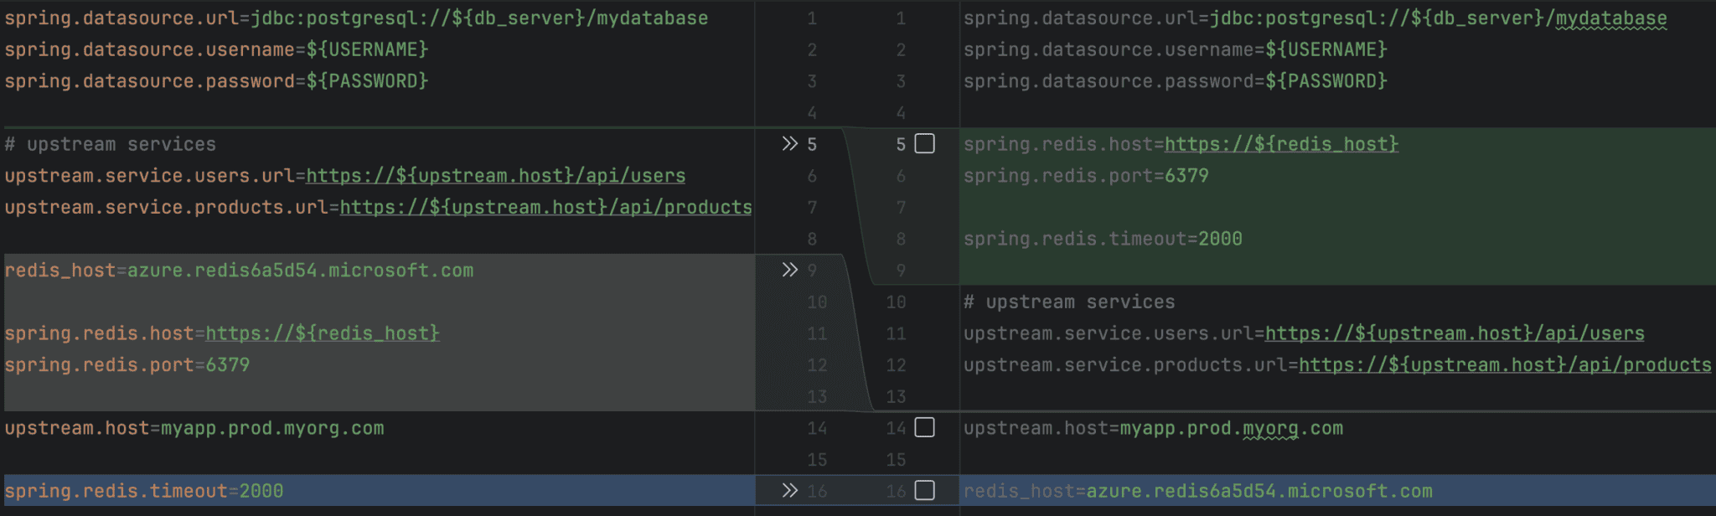The width and height of the screenshot is (1716, 516).
Task: Check the box beside right-pane redis_host=azure line
Action: pos(924,491)
